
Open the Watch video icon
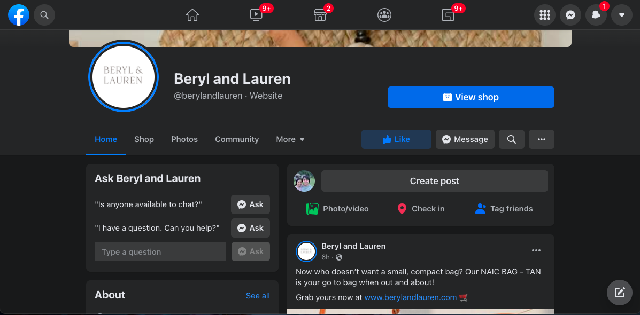coord(256,15)
